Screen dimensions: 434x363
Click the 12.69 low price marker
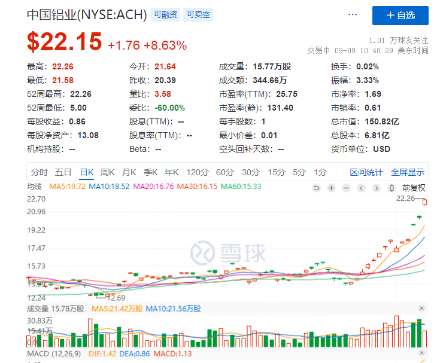116,298
